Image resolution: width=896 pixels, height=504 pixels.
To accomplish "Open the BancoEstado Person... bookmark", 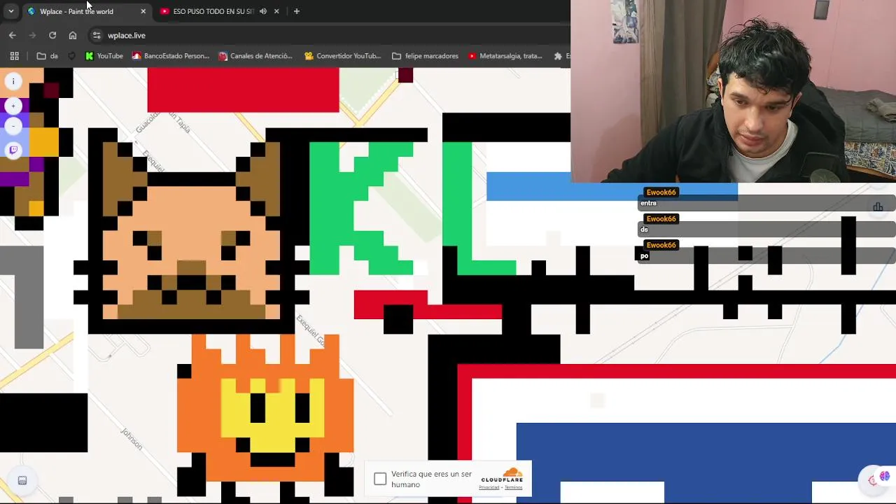I will (x=170, y=56).
